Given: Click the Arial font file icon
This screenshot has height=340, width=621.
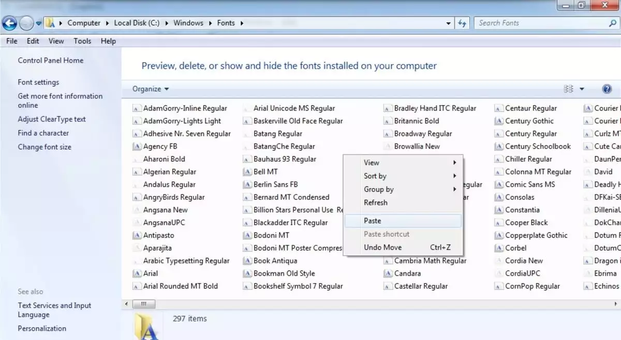Looking at the screenshot, I should (137, 273).
